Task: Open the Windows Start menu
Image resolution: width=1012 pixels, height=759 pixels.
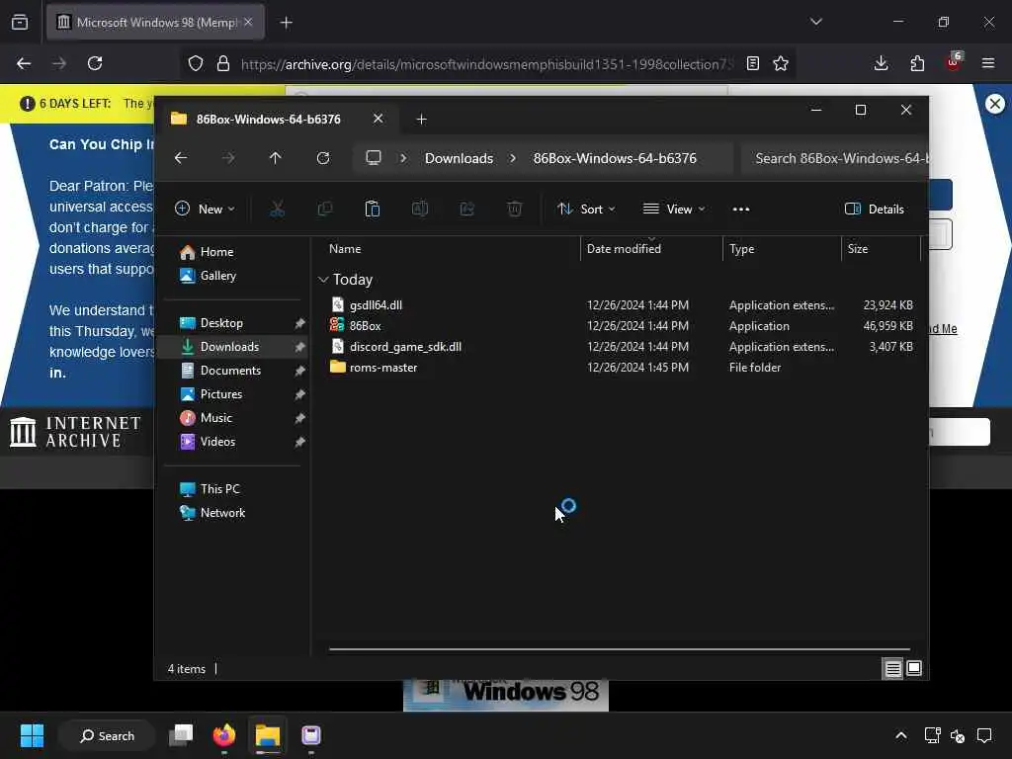Action: click(x=32, y=735)
